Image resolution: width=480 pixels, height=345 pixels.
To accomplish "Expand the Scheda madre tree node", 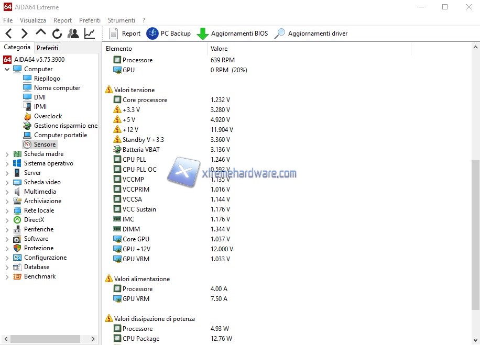I will tap(7, 154).
